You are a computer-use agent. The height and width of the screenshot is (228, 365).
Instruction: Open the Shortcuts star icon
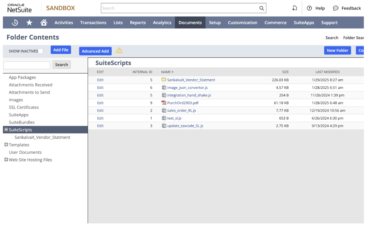point(29,23)
